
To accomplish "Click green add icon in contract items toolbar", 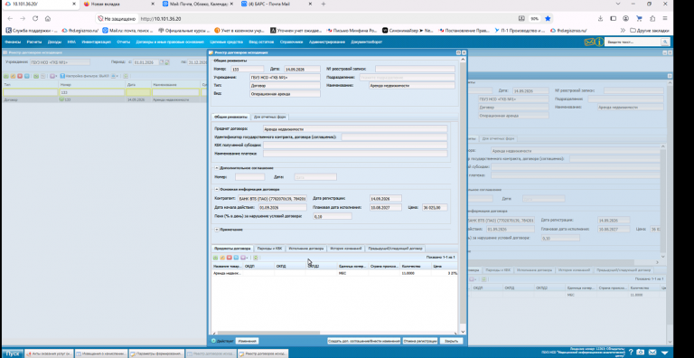I will (x=215, y=258).
